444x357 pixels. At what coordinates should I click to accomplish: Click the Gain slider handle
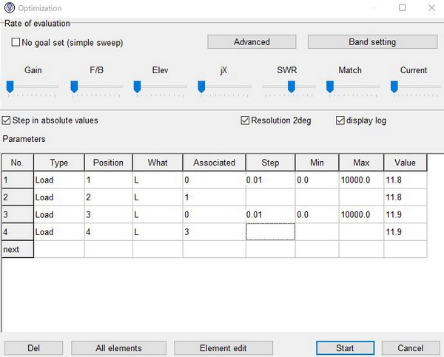coord(10,86)
